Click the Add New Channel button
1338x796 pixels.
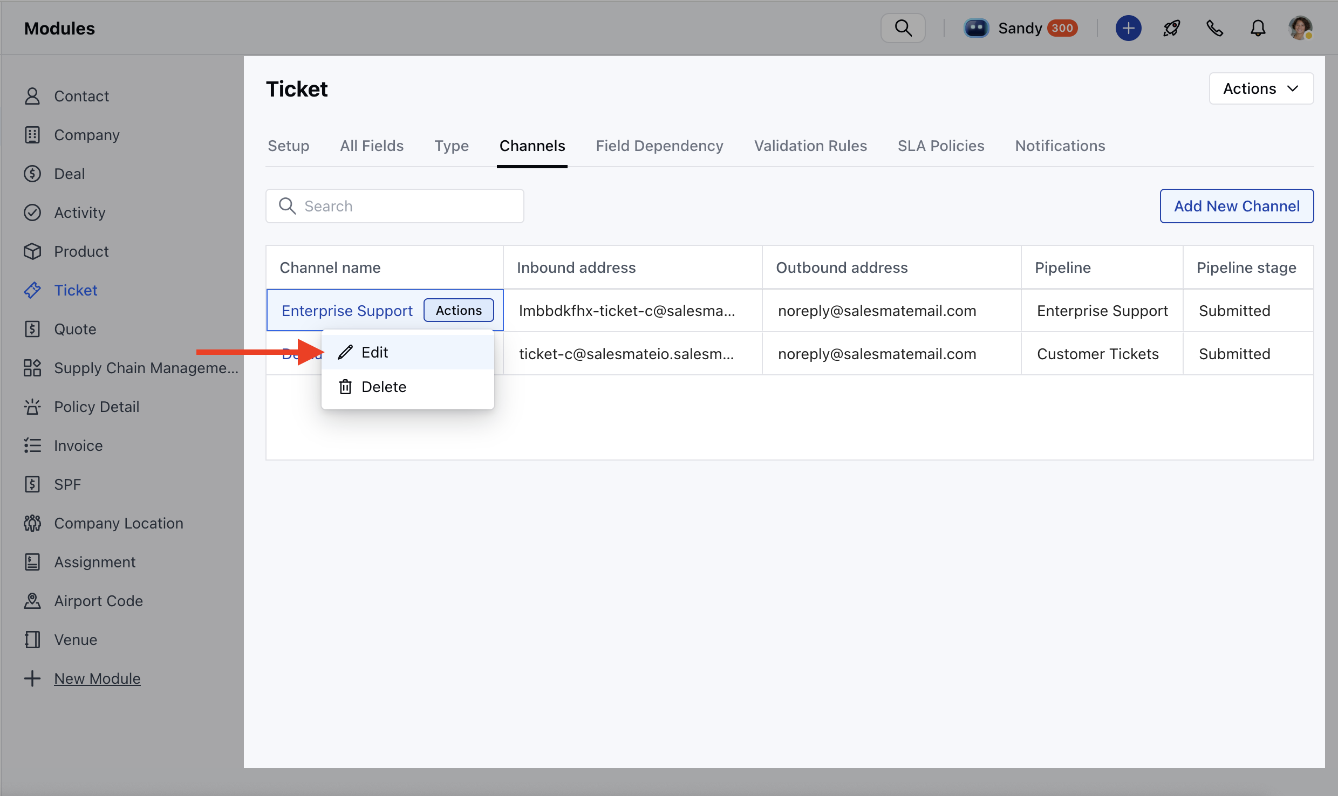pyautogui.click(x=1237, y=206)
